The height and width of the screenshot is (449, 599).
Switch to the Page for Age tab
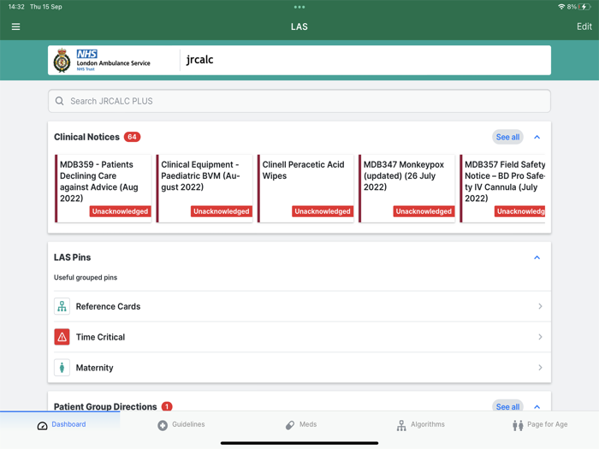tap(540, 425)
